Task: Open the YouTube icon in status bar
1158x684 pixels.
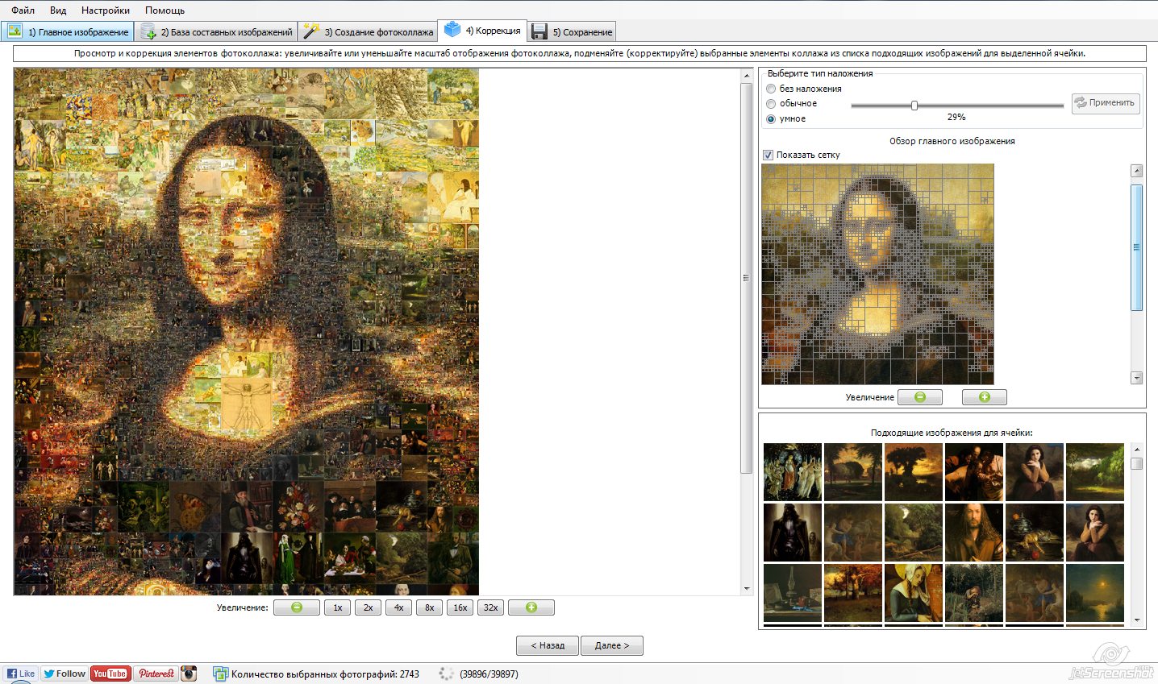Action: pyautogui.click(x=110, y=674)
